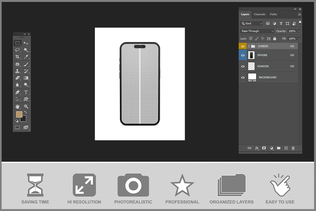Click the Link Layers button
Image resolution: width=316 pixels, height=211 pixels.
click(250, 148)
